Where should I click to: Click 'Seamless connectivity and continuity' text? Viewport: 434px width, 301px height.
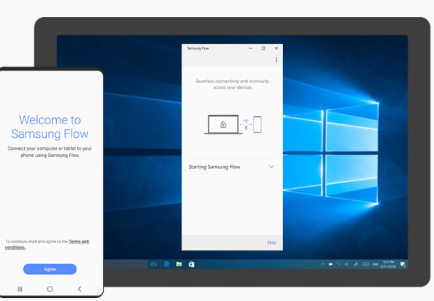(232, 84)
